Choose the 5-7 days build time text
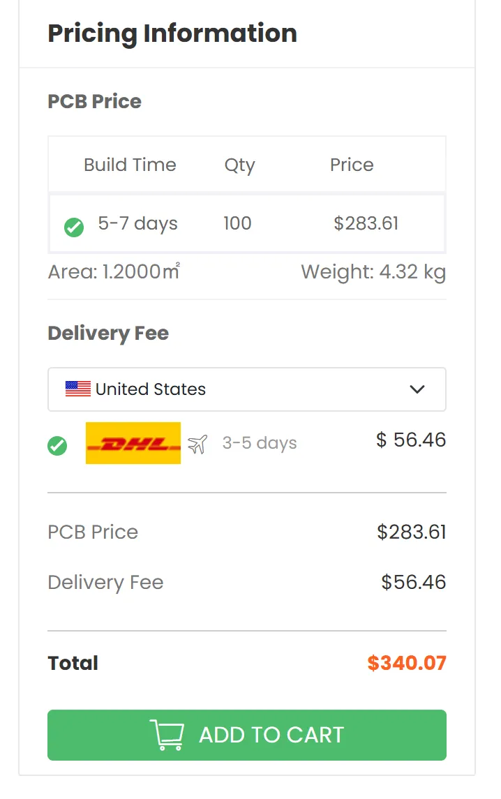 click(137, 224)
